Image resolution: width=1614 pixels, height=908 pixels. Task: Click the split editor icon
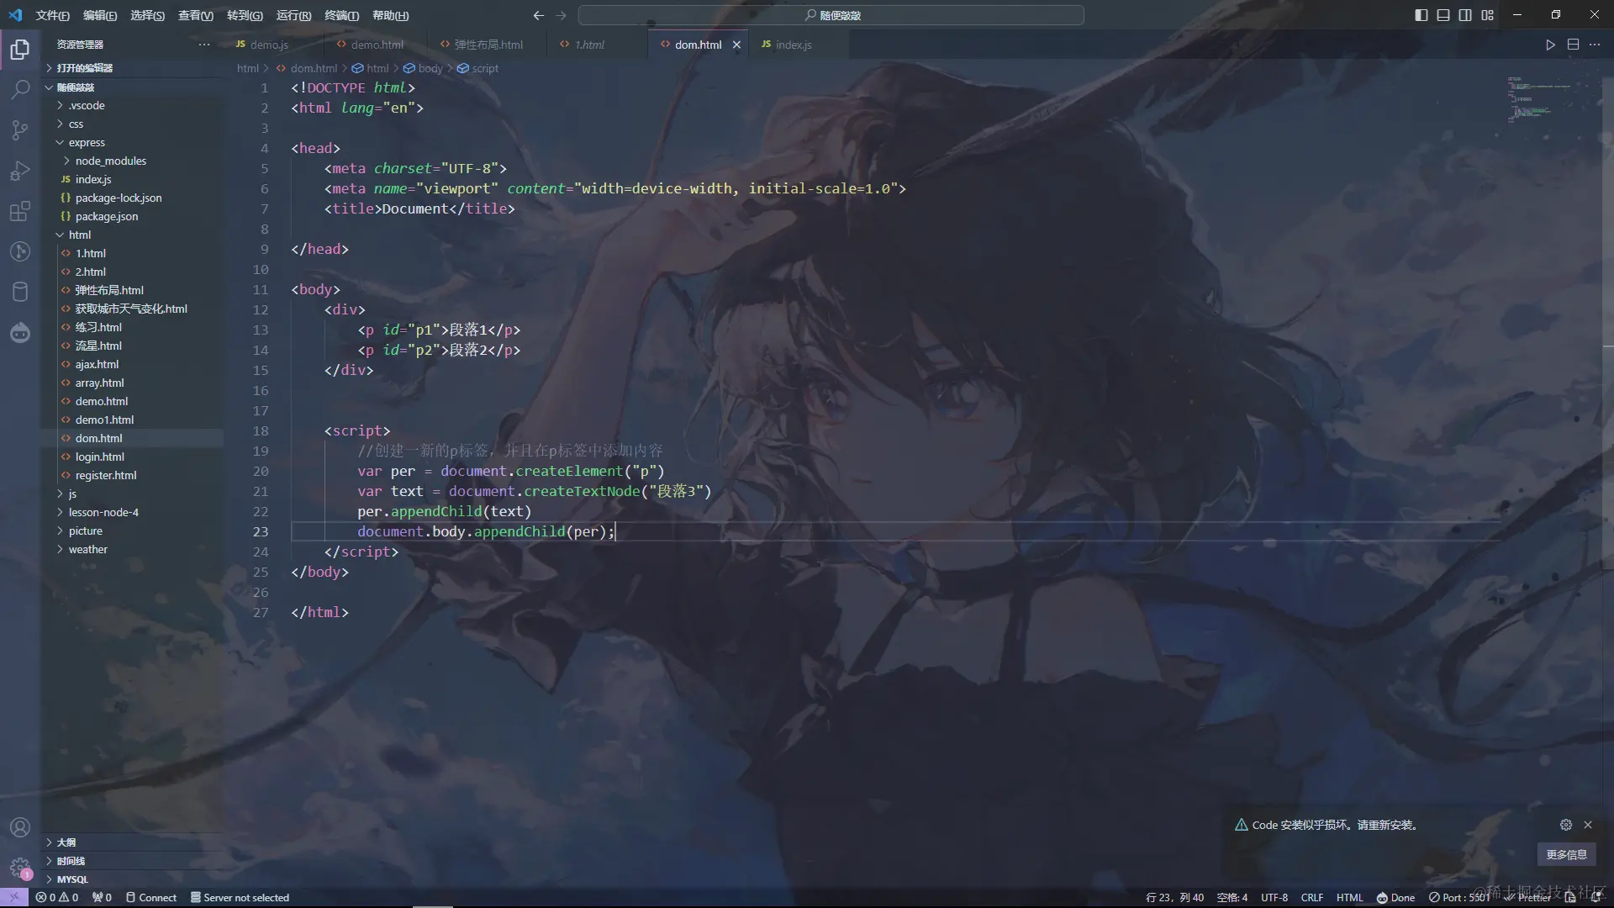tap(1573, 45)
